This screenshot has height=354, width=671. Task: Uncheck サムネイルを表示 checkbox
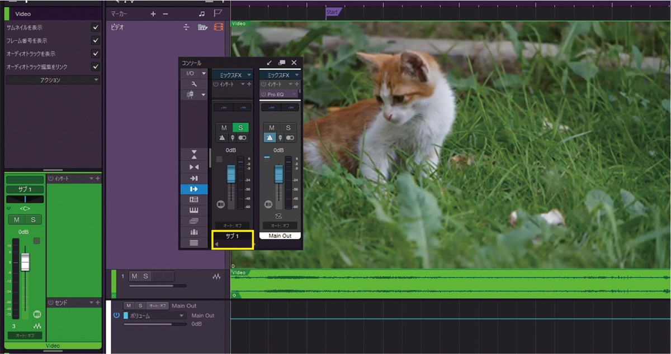(95, 27)
